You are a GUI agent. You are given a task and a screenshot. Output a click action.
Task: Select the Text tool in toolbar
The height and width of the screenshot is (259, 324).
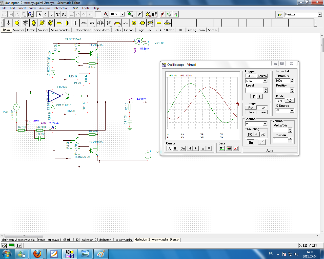point(58,14)
